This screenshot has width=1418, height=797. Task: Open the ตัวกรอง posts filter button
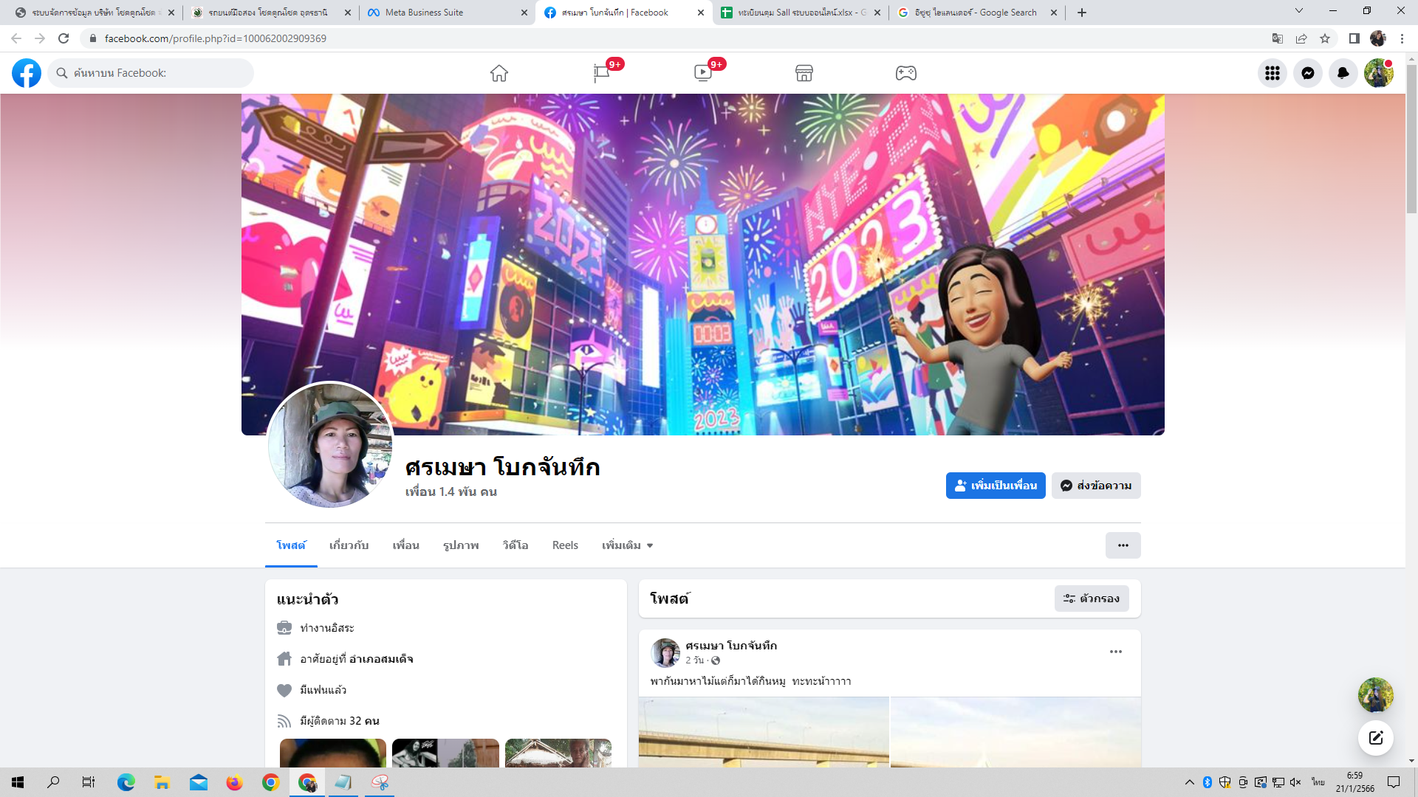(1091, 598)
